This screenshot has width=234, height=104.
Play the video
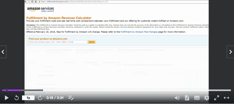[6, 98]
